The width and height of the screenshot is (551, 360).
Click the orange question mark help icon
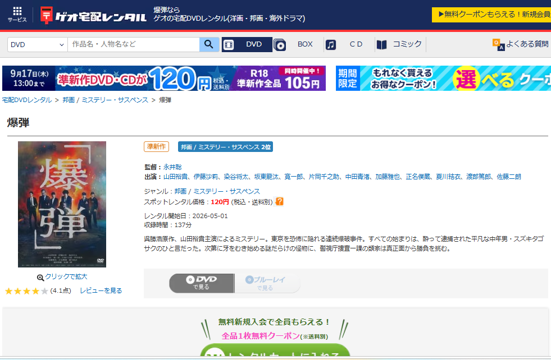pyautogui.click(x=279, y=201)
